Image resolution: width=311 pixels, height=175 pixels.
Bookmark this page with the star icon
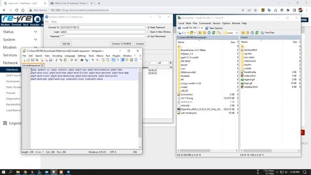click(x=255, y=10)
